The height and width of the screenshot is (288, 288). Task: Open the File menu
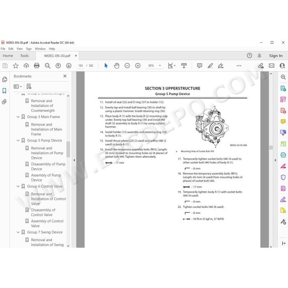point(3,49)
